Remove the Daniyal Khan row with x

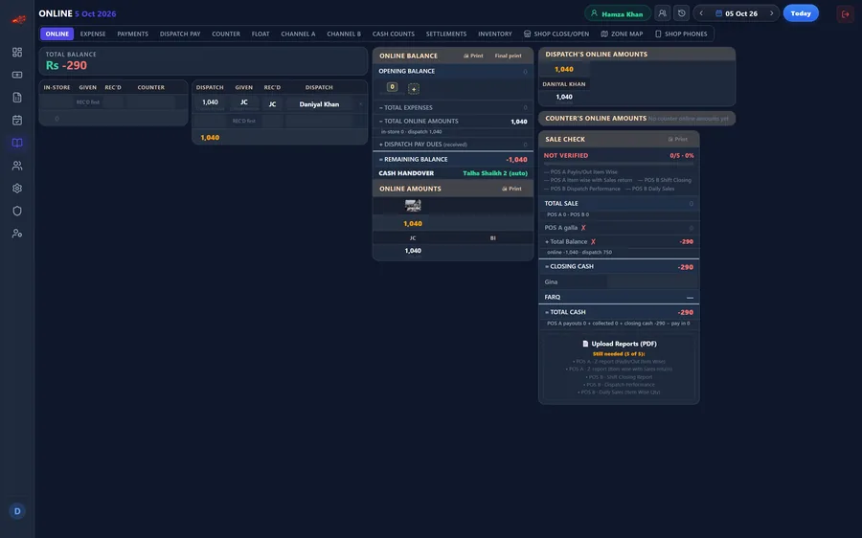click(361, 103)
